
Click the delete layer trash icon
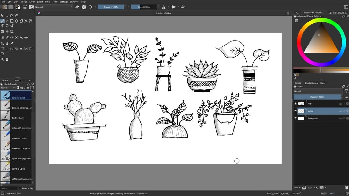pos(346,188)
